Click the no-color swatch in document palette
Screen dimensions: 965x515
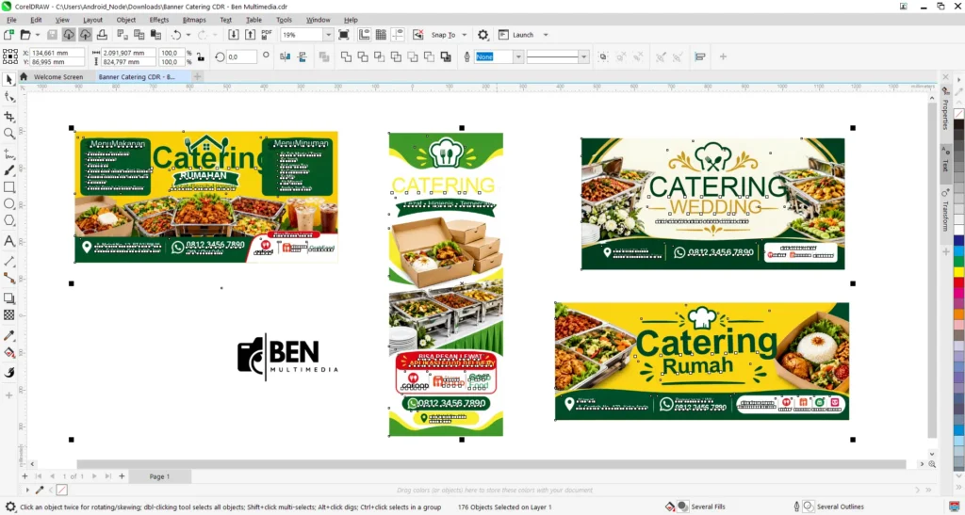pyautogui.click(x=61, y=490)
